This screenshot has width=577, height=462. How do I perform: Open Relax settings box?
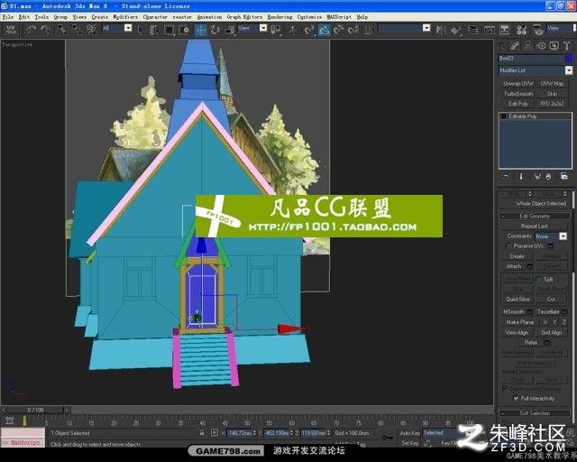coord(547,343)
